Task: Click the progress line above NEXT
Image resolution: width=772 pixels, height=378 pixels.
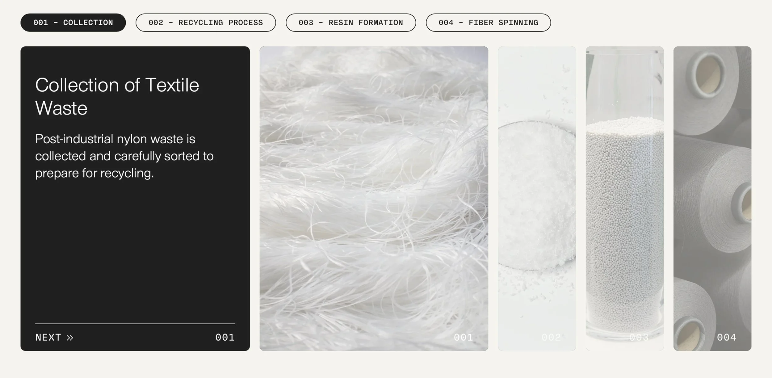Action: click(135, 324)
